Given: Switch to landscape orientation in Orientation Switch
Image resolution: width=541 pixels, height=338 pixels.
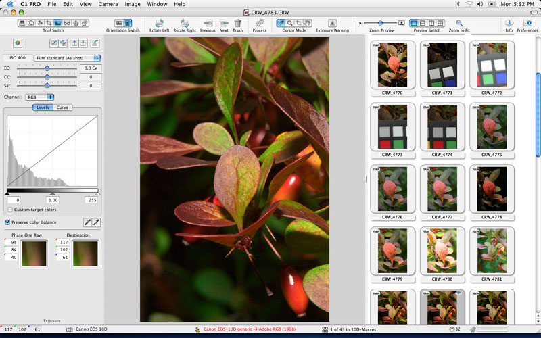Looking at the screenshot, I should [x=119, y=23].
